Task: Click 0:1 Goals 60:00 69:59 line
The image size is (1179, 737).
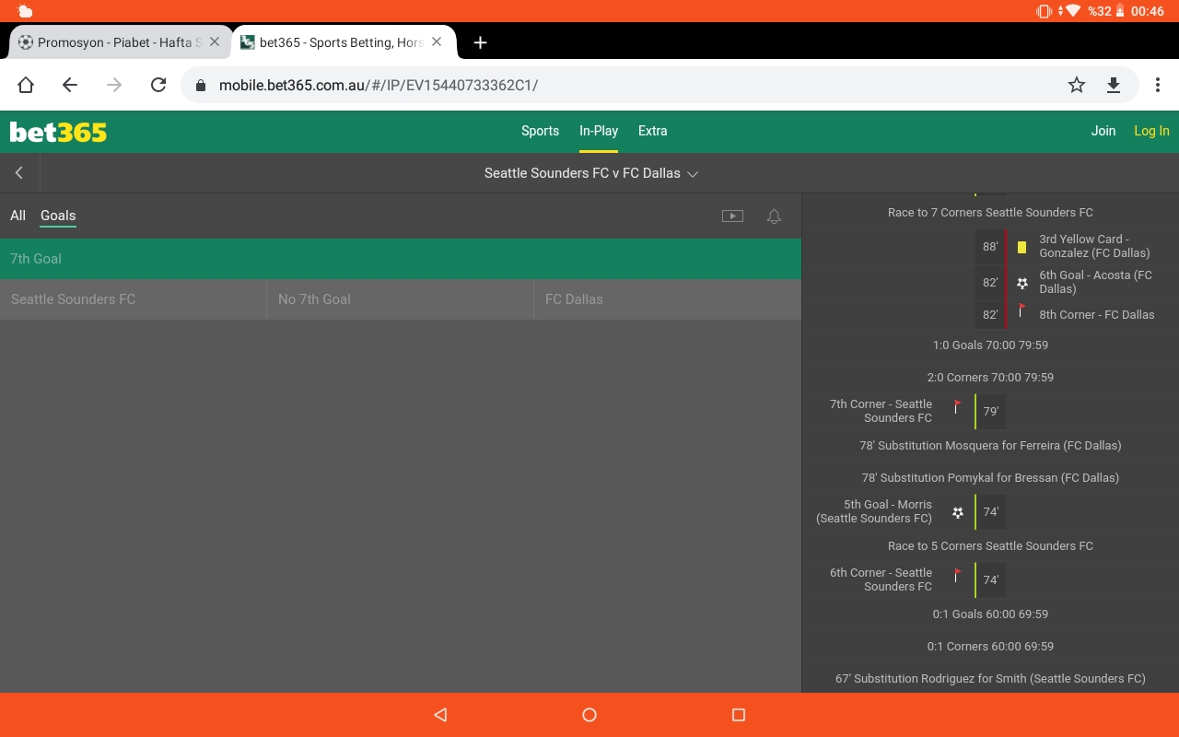Action: pyautogui.click(x=990, y=614)
